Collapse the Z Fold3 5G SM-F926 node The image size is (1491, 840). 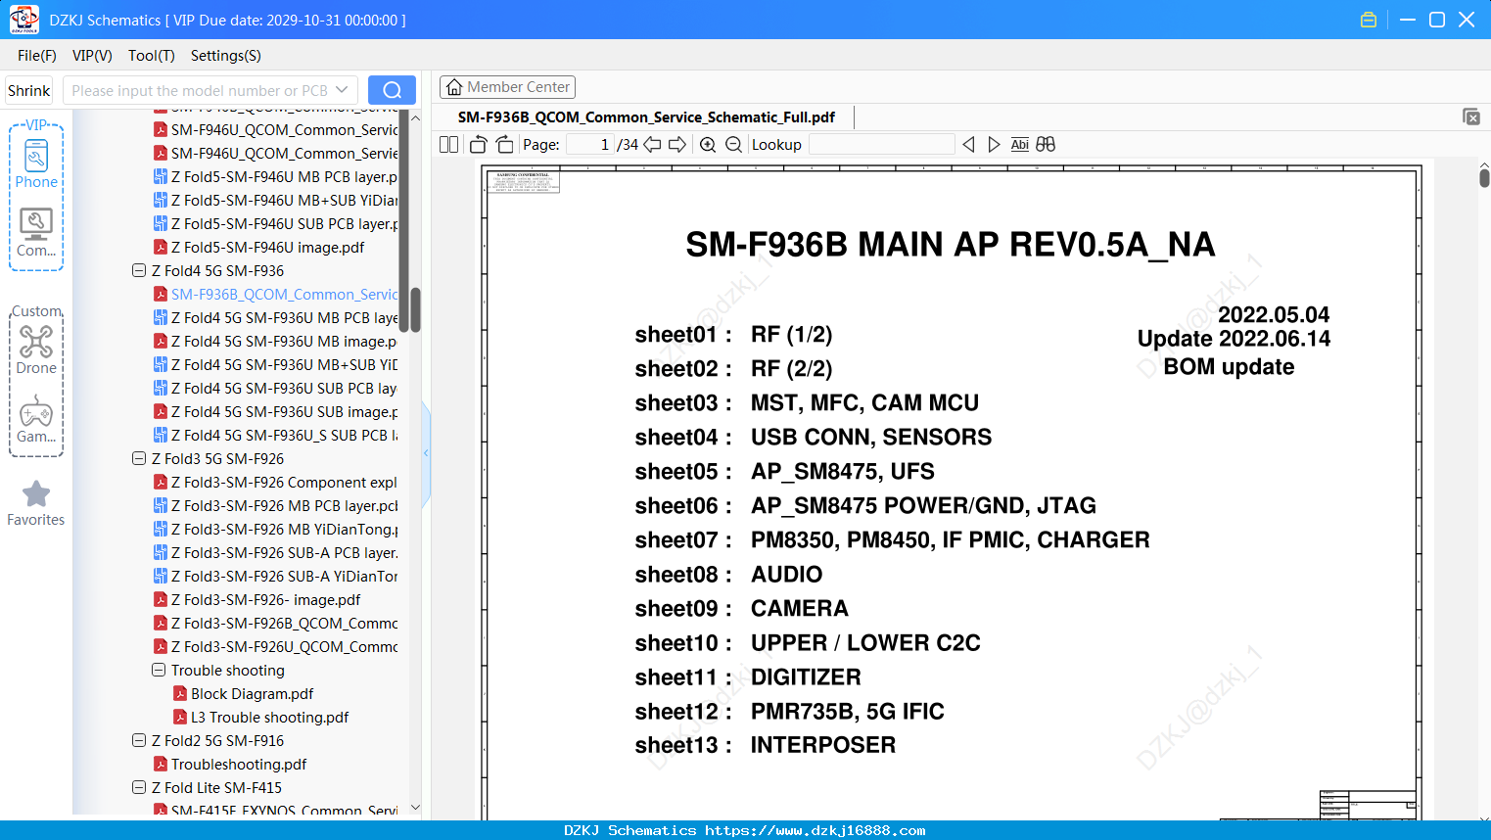tap(139, 459)
